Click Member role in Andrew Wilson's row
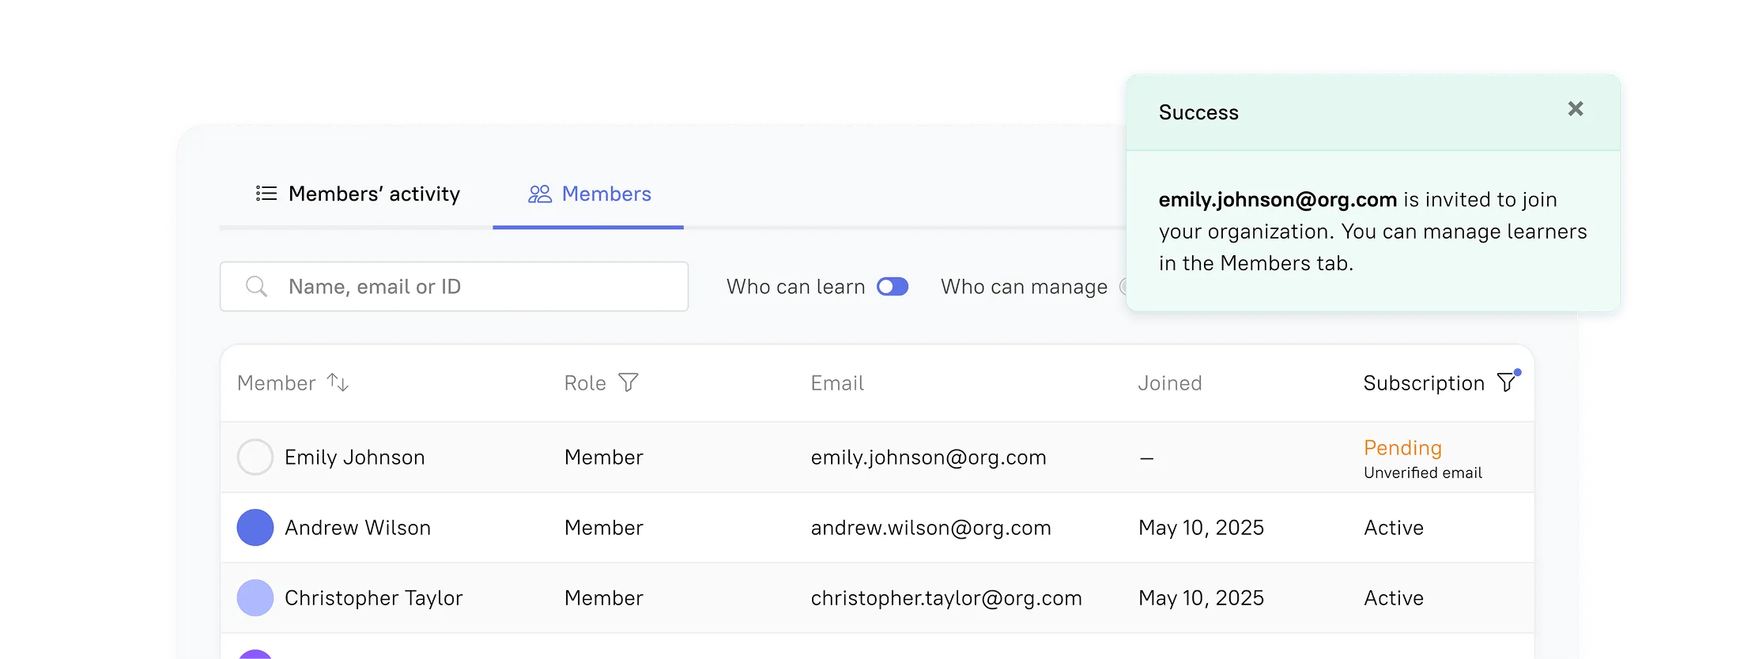 (604, 528)
